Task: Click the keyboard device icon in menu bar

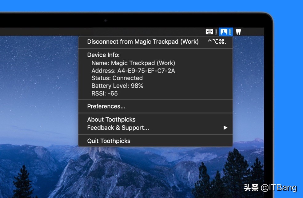Action: tap(209, 32)
